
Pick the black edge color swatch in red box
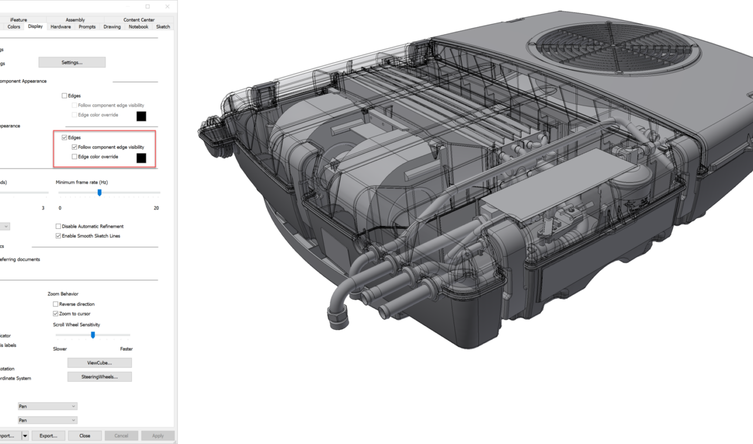click(x=141, y=158)
